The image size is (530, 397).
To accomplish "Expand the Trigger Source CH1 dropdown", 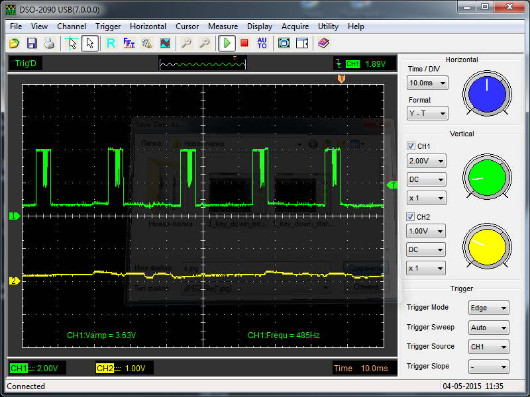I will click(488, 347).
